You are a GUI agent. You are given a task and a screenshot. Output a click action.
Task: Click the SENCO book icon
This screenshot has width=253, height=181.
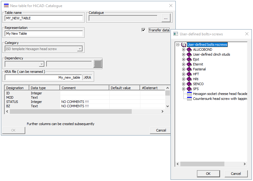[189, 84]
